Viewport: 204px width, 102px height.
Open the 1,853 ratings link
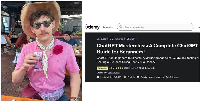131,68
